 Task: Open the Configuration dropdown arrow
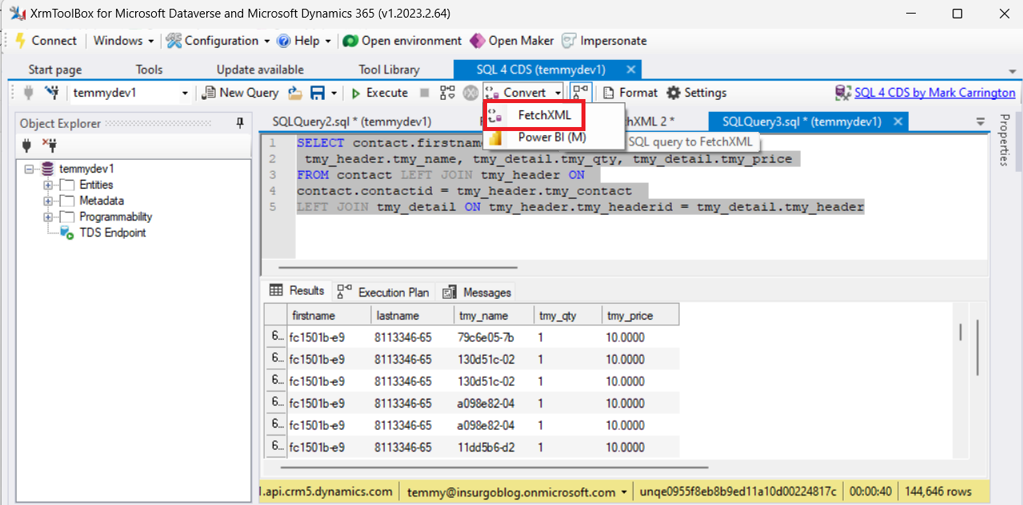[266, 41]
